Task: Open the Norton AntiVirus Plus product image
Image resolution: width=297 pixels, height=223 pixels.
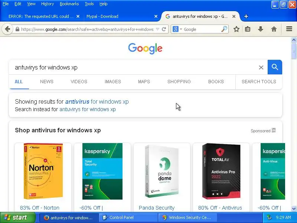Action: [43, 171]
